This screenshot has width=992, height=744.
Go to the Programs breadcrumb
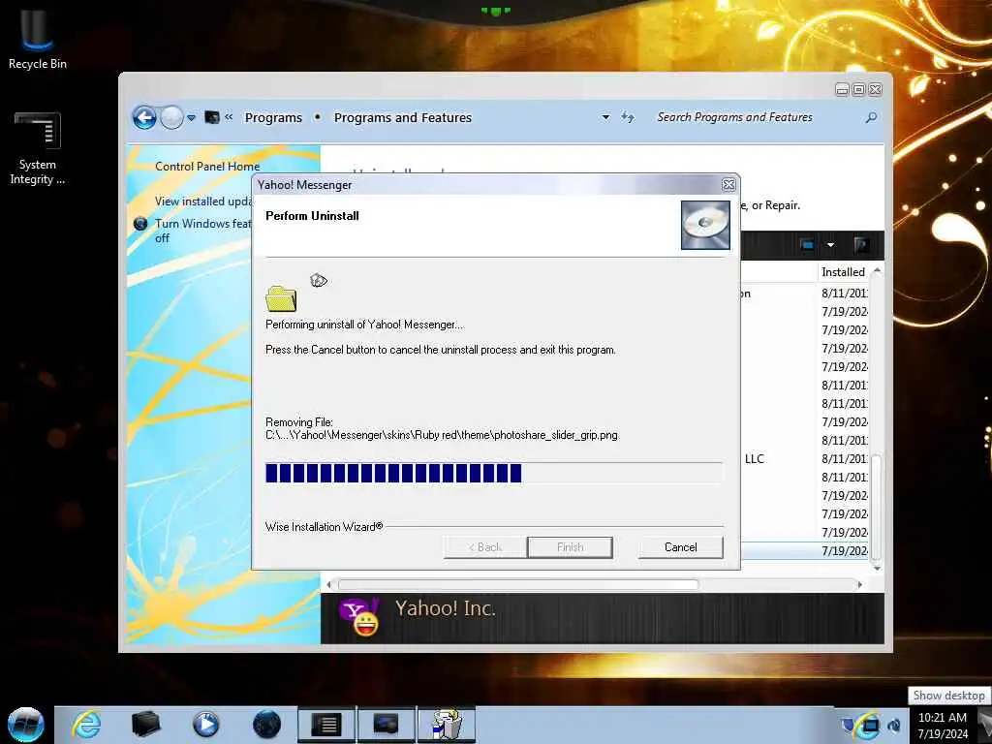(273, 117)
